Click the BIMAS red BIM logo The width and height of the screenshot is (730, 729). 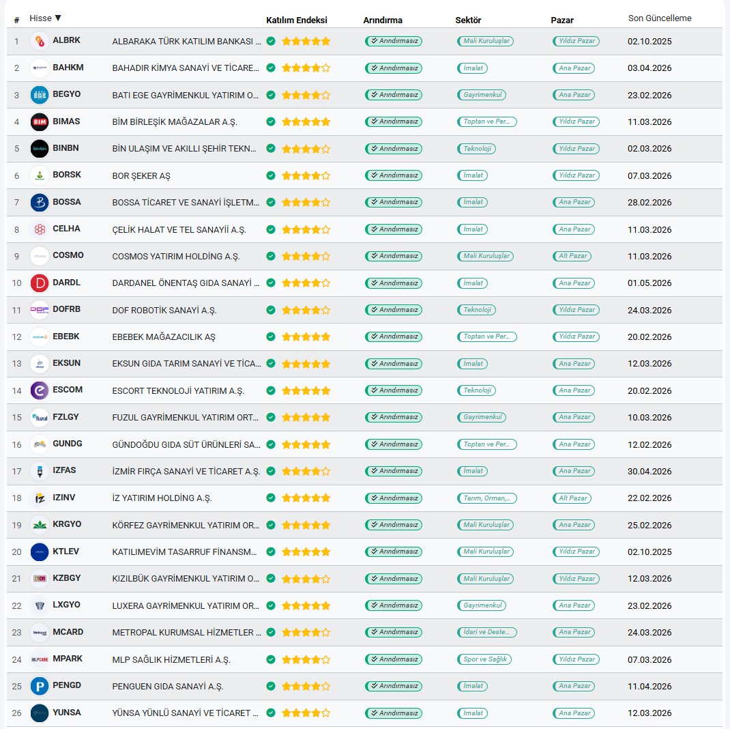(40, 122)
